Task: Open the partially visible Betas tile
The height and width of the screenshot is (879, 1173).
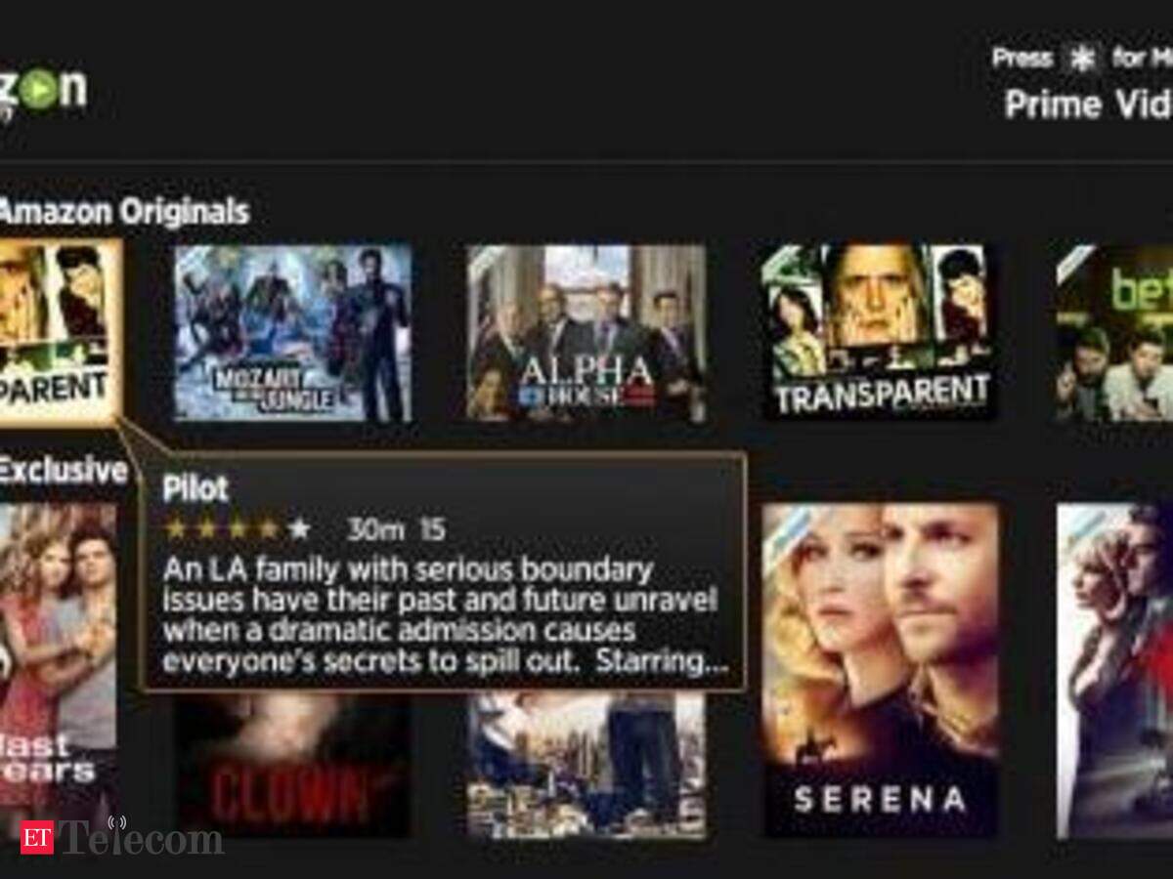Action: pos(1115,333)
